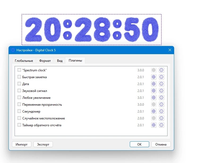
Task: Show Случайное местоположение plugin info
Action: (x=161, y=118)
